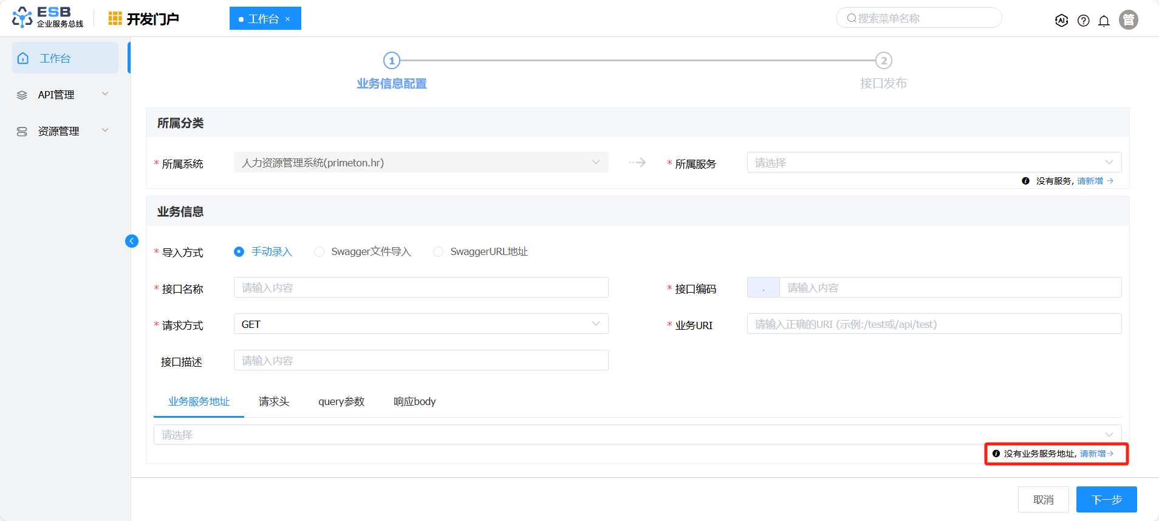The width and height of the screenshot is (1159, 521).
Task: Collapse the sidebar with the arrow button
Action: coord(132,241)
